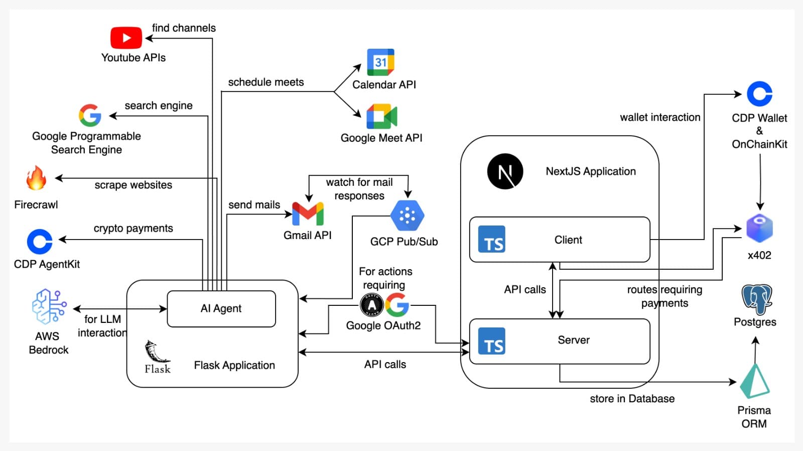Click the Prisma ORM triangle icon
803x451 pixels.
tap(755, 381)
